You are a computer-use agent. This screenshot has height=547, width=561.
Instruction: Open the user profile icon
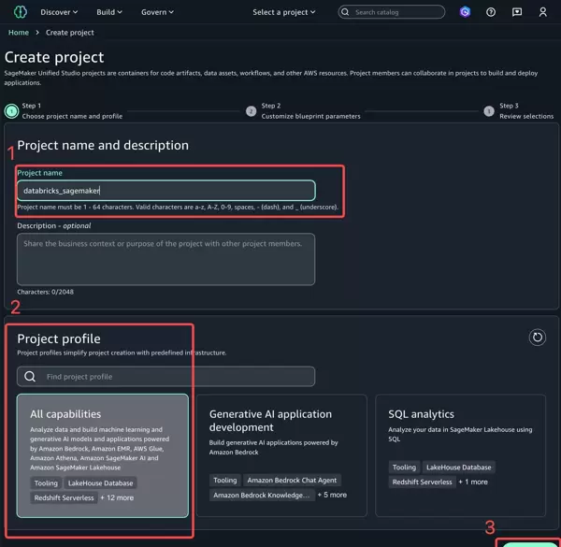(x=543, y=12)
